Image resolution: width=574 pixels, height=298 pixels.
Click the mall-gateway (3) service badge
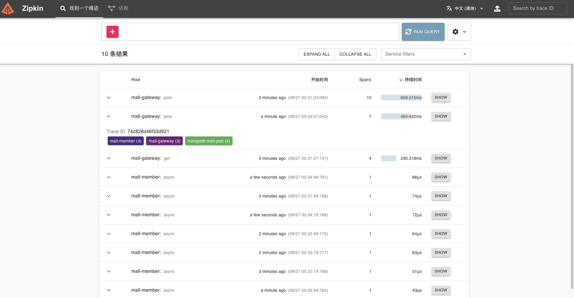(x=164, y=141)
